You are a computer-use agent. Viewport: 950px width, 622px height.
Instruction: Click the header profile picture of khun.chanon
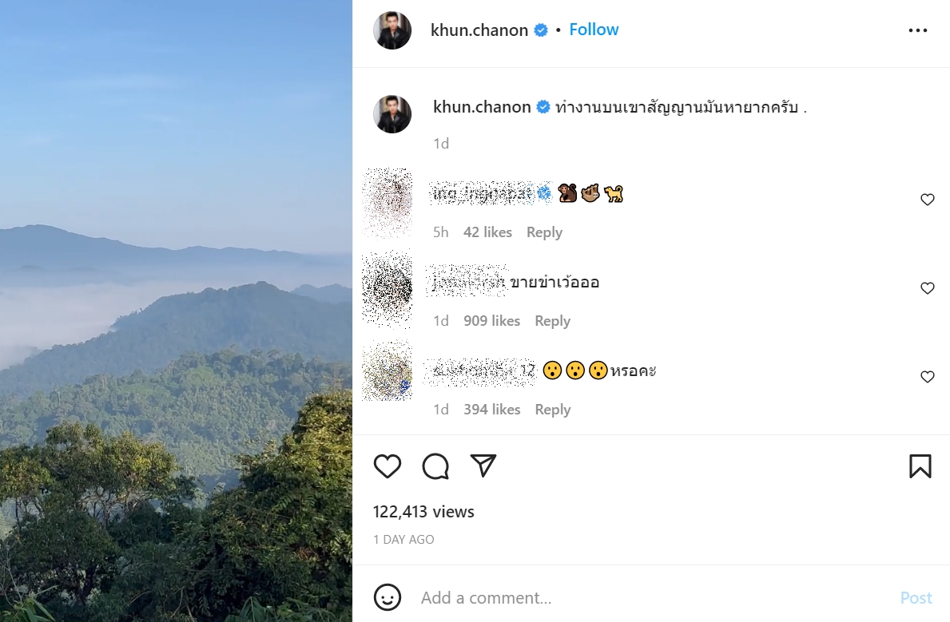click(x=392, y=30)
